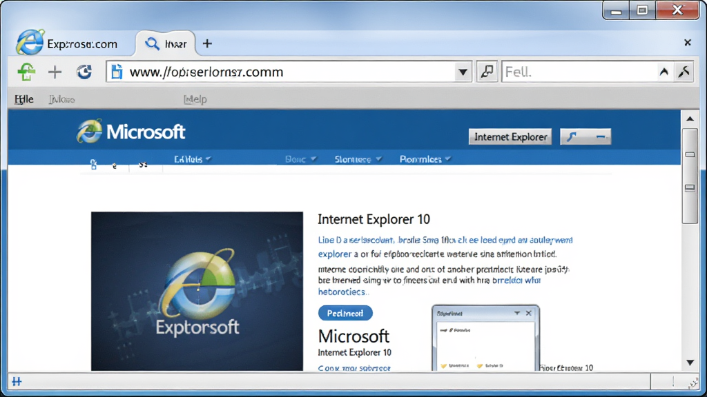
Task: Expand the Slonutece navigation dropdown
Action: [x=358, y=159]
